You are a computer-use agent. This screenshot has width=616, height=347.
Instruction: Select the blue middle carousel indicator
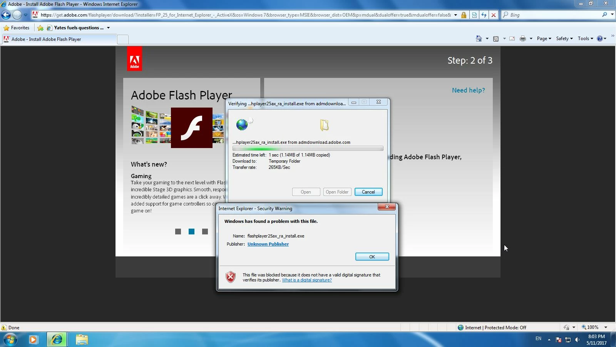191,231
